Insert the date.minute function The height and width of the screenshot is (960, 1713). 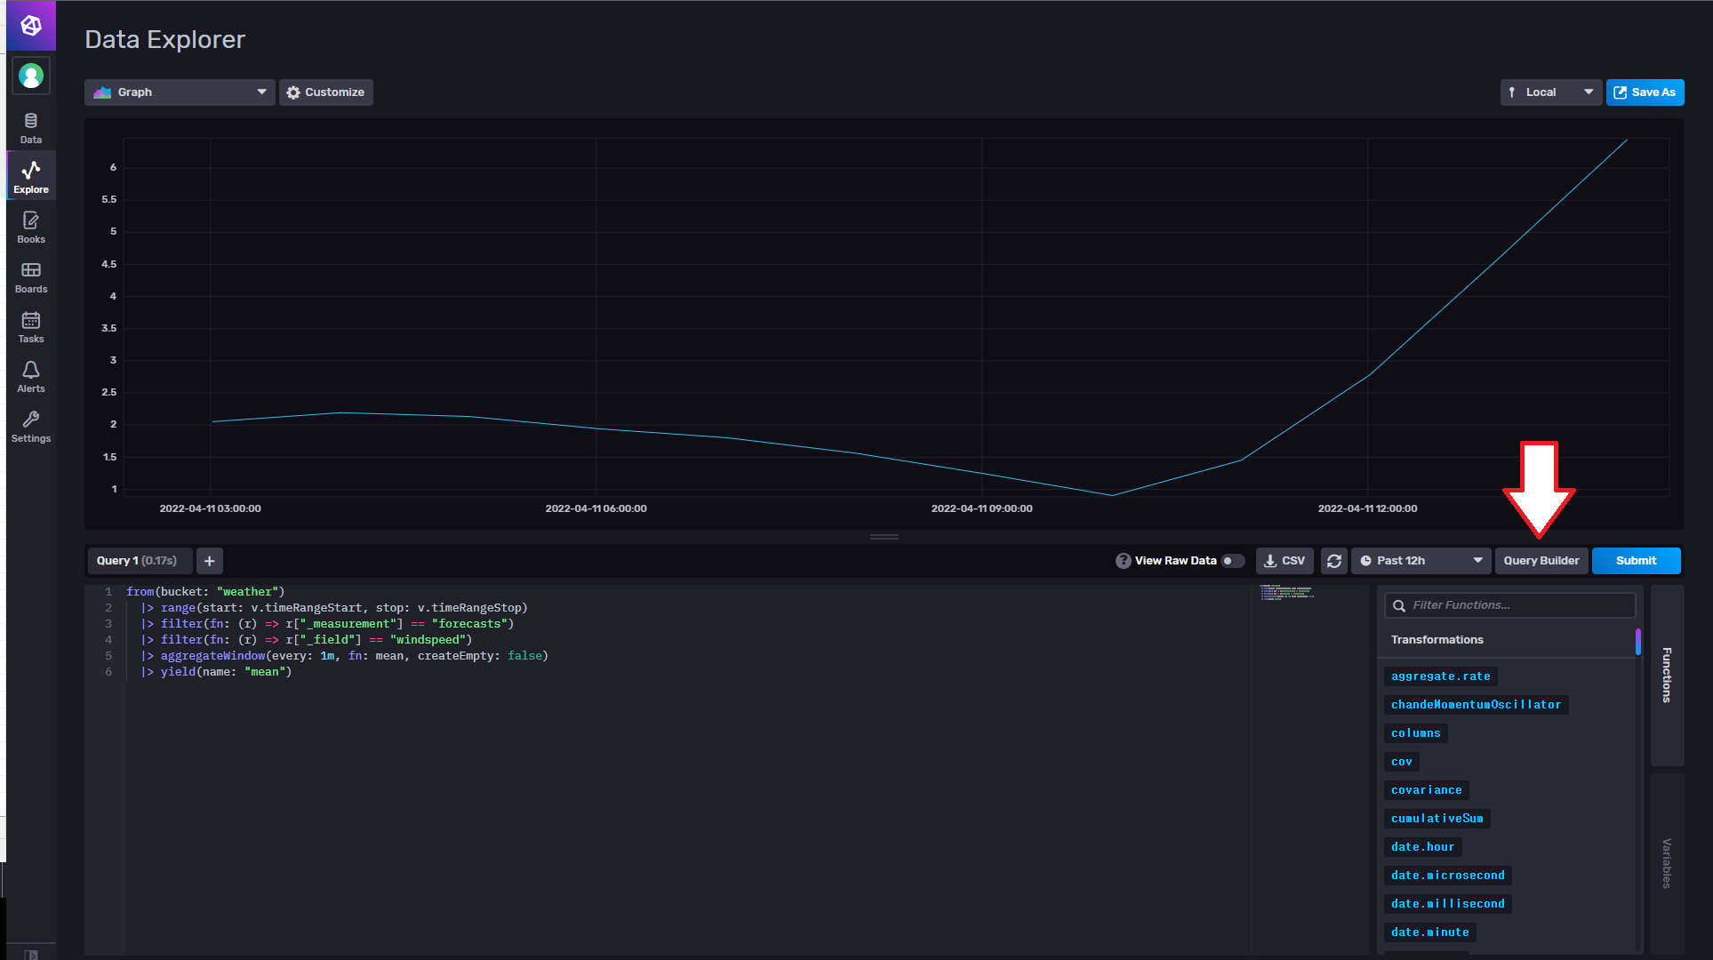[1430, 932]
